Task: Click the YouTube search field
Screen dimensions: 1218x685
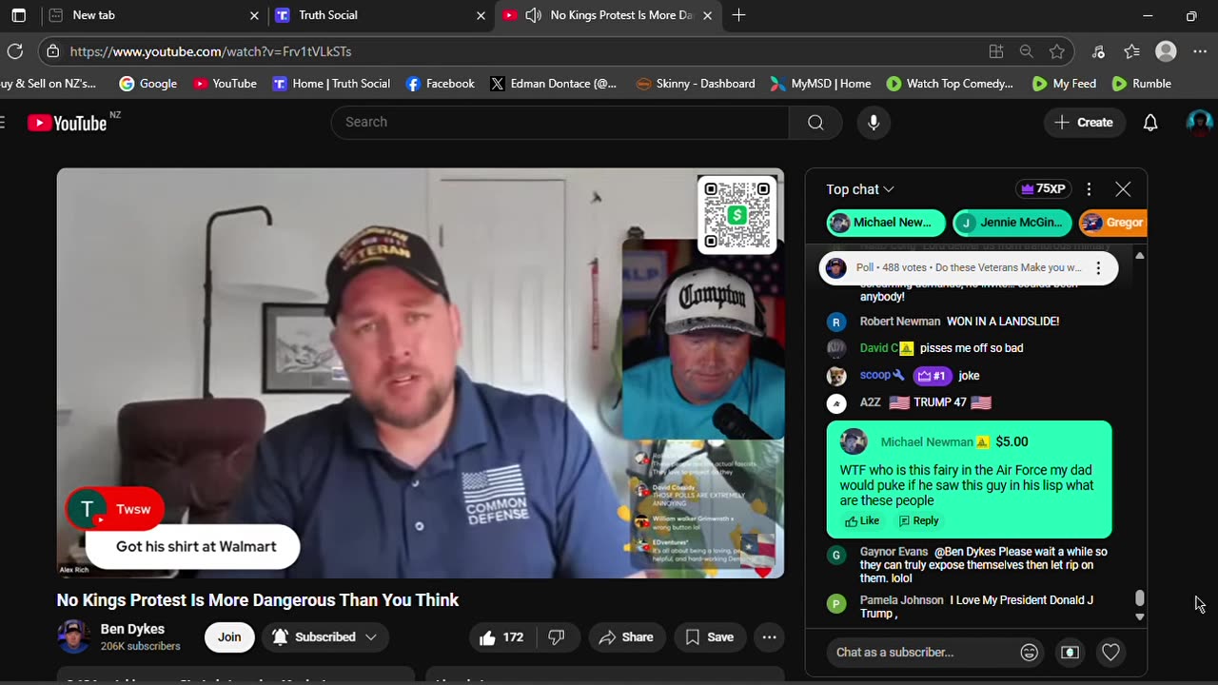Action: point(560,122)
